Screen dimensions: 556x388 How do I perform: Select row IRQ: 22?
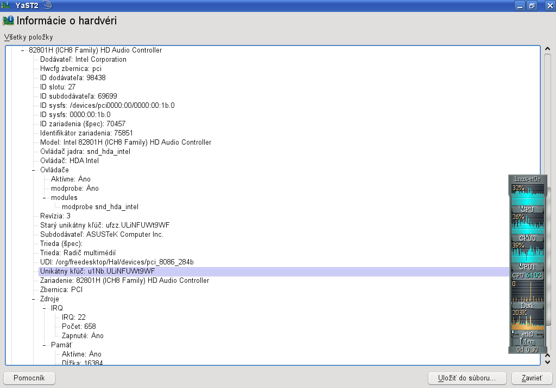pos(73,317)
